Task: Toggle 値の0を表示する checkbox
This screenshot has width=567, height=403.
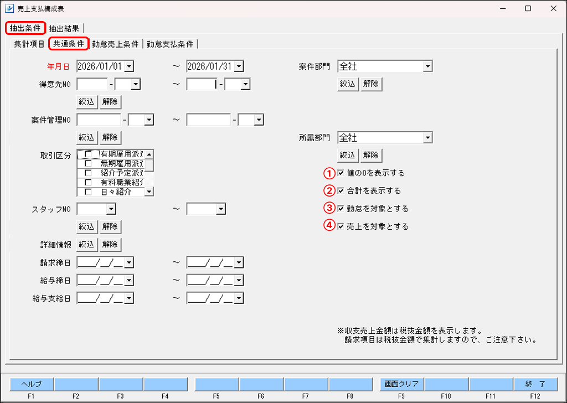Action: pos(341,173)
